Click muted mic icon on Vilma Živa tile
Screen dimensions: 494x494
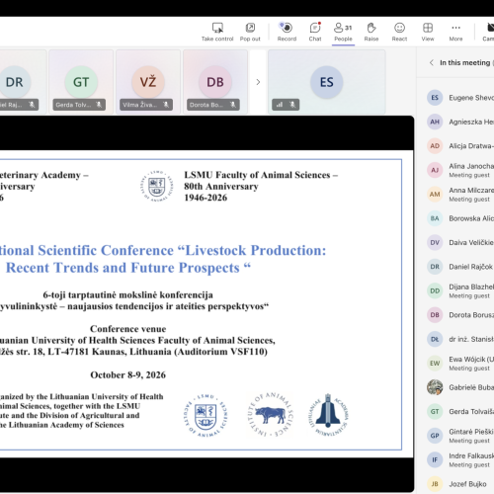coord(166,105)
